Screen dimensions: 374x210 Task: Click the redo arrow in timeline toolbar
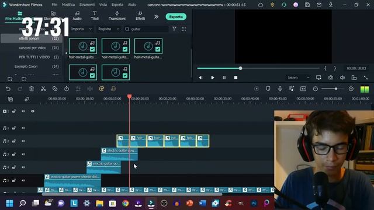click(20, 89)
